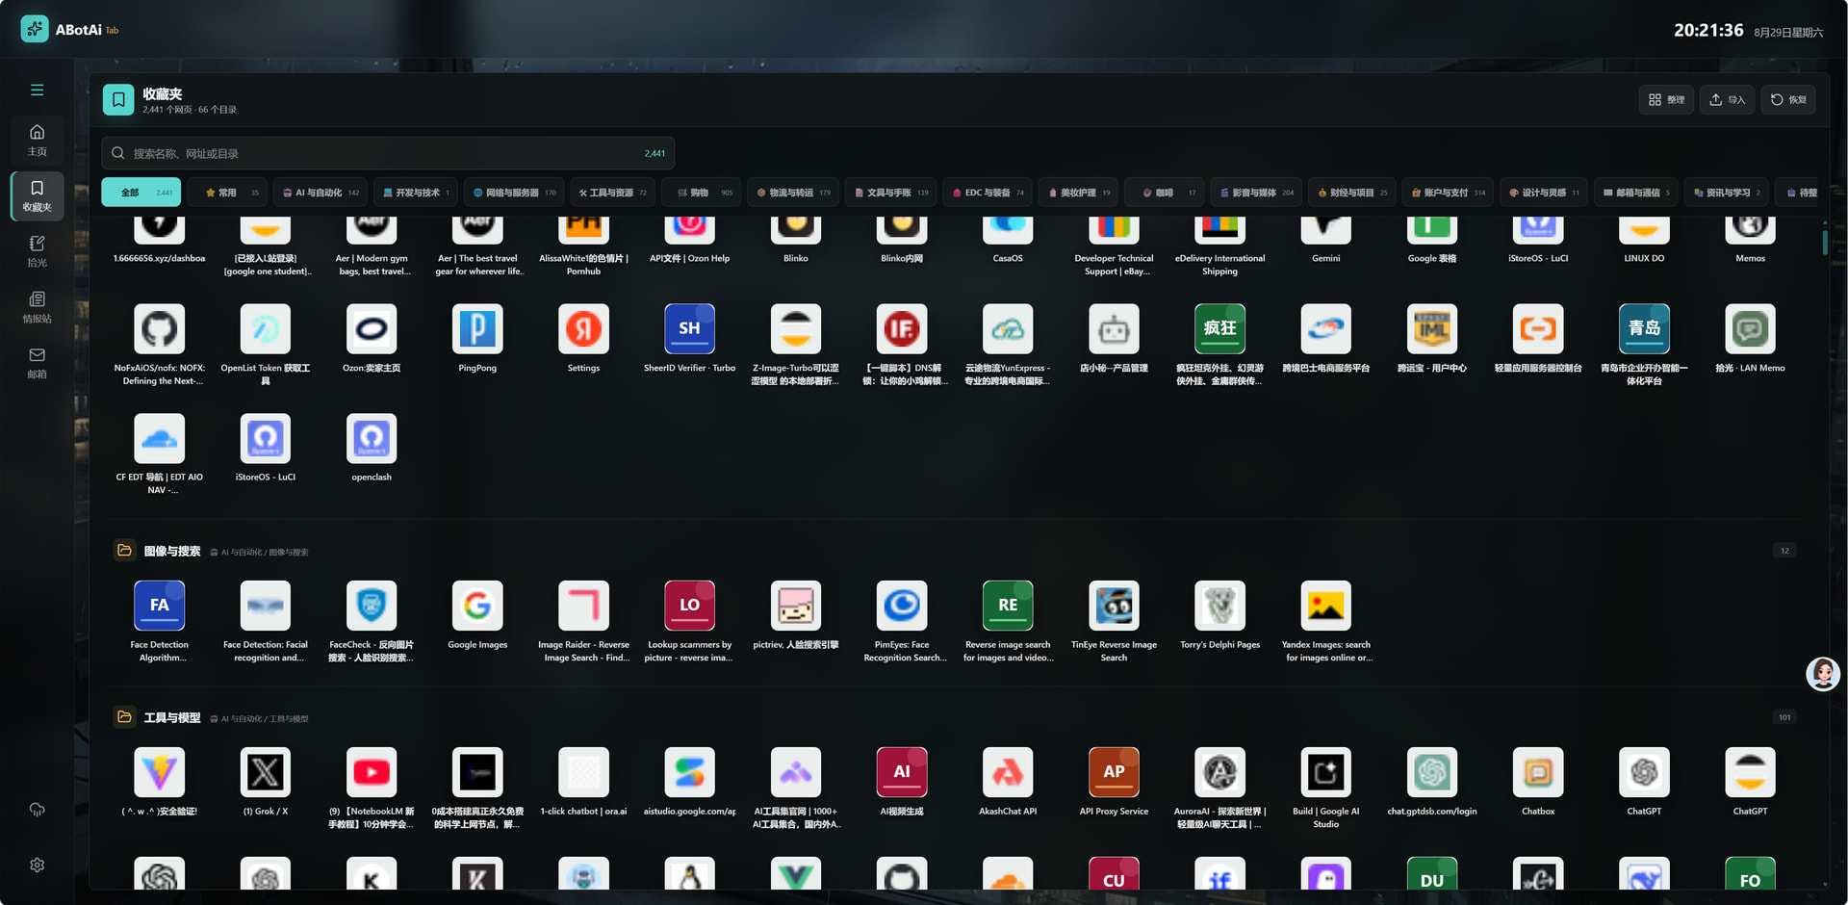Switch to 工具与资源 category tab

coord(612,193)
